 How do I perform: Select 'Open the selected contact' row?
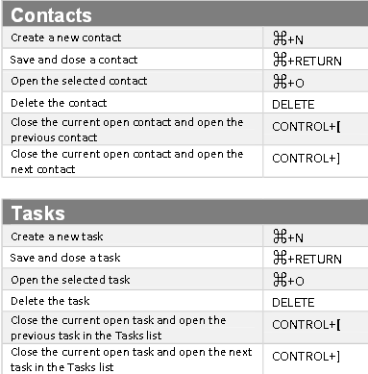(x=185, y=81)
